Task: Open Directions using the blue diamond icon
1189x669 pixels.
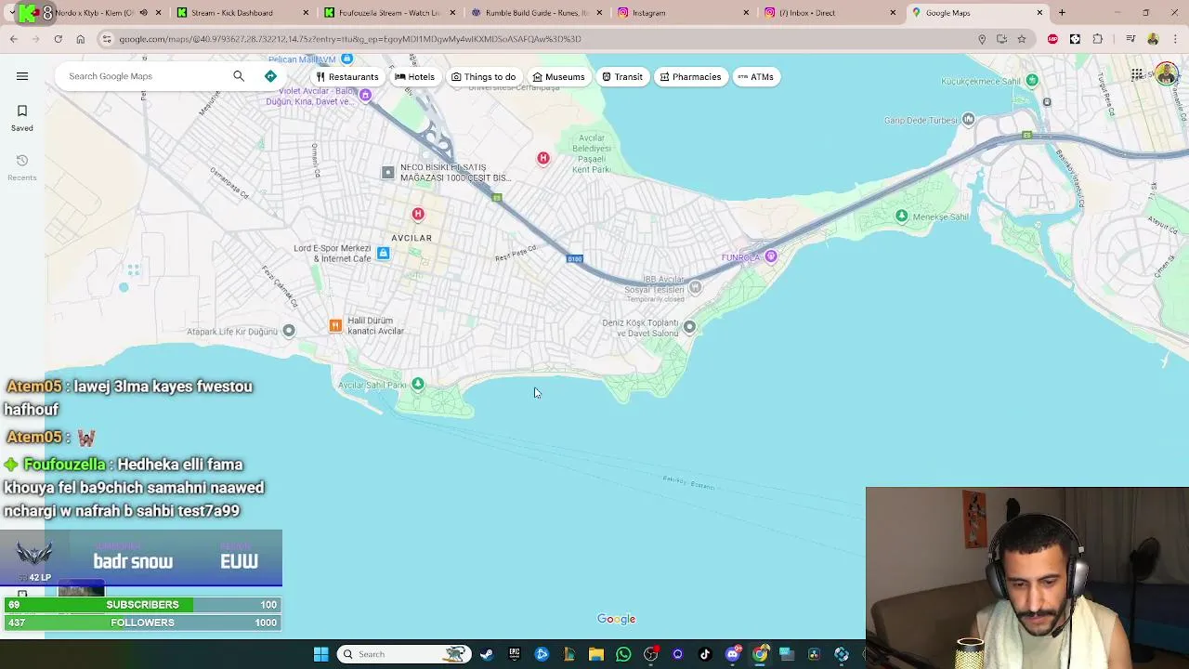Action: tap(270, 76)
